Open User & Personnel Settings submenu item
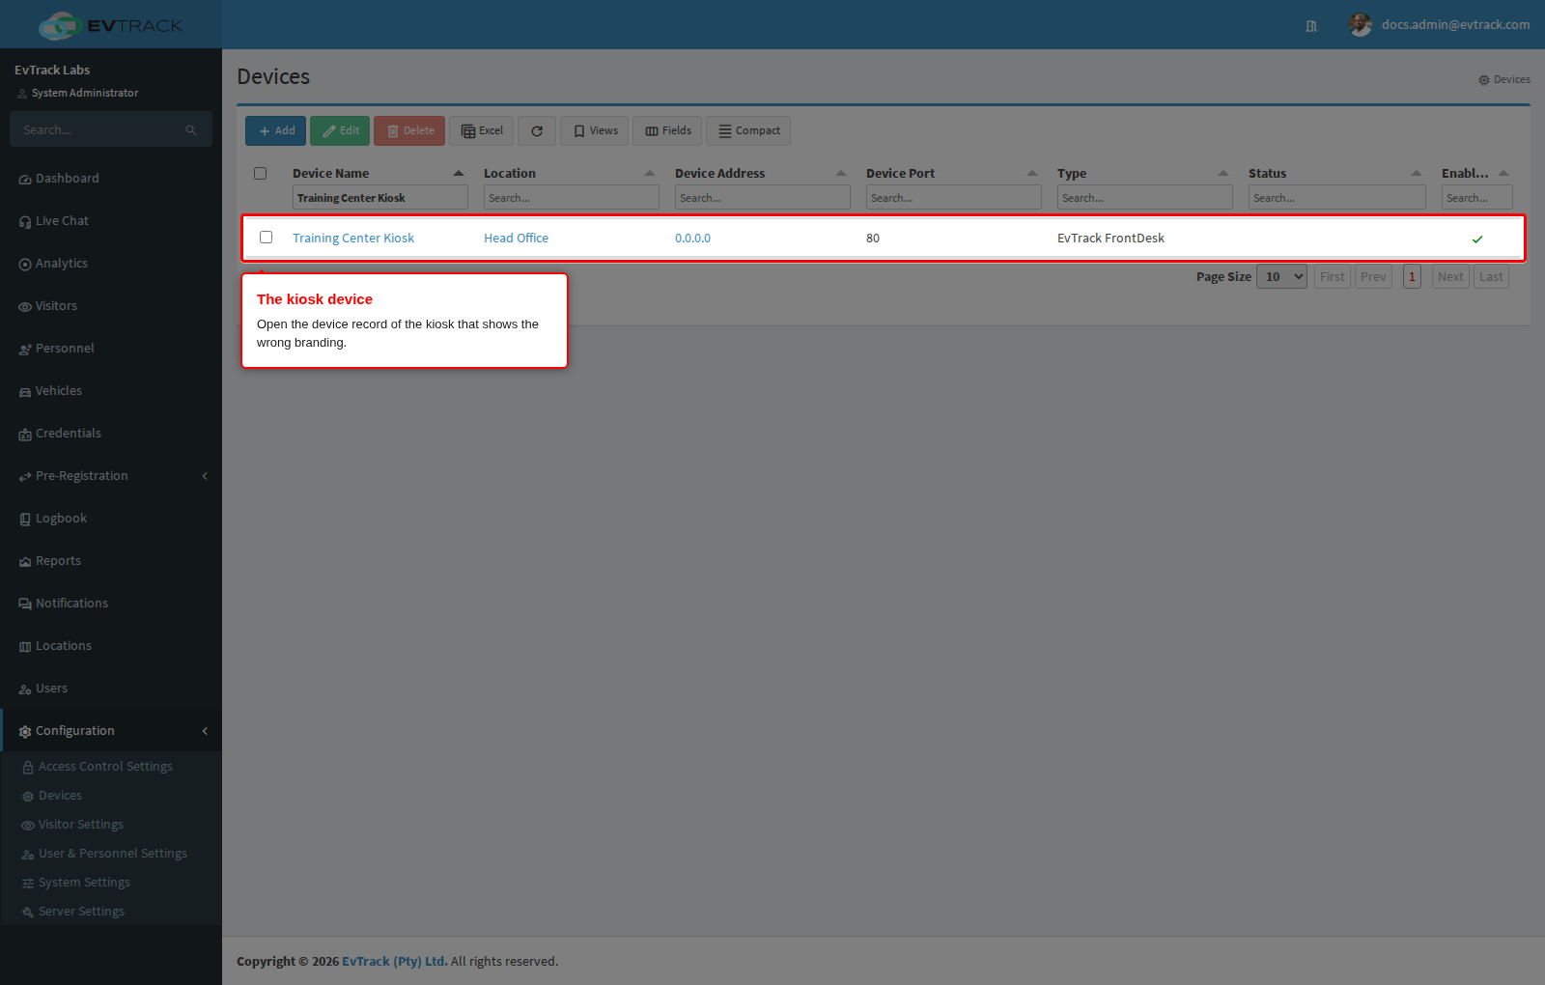The height and width of the screenshot is (985, 1545). 113,854
